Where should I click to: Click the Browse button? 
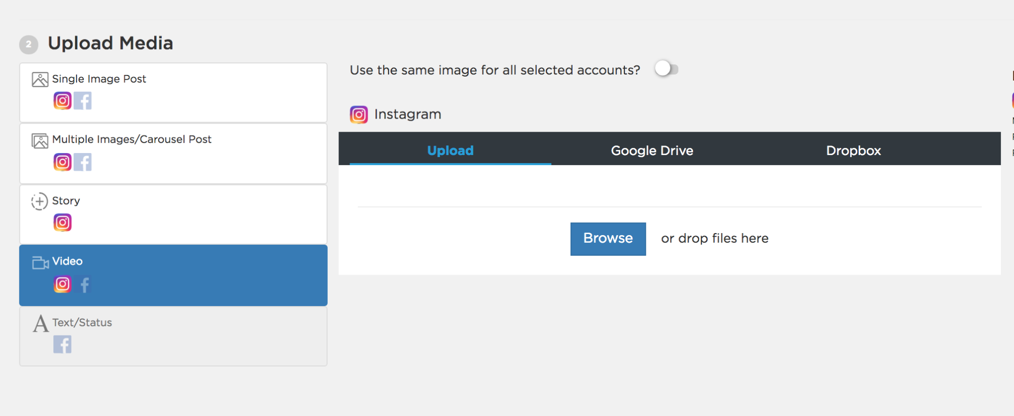[608, 239]
